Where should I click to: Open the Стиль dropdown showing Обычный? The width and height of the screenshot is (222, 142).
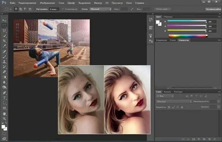coord(100,9)
